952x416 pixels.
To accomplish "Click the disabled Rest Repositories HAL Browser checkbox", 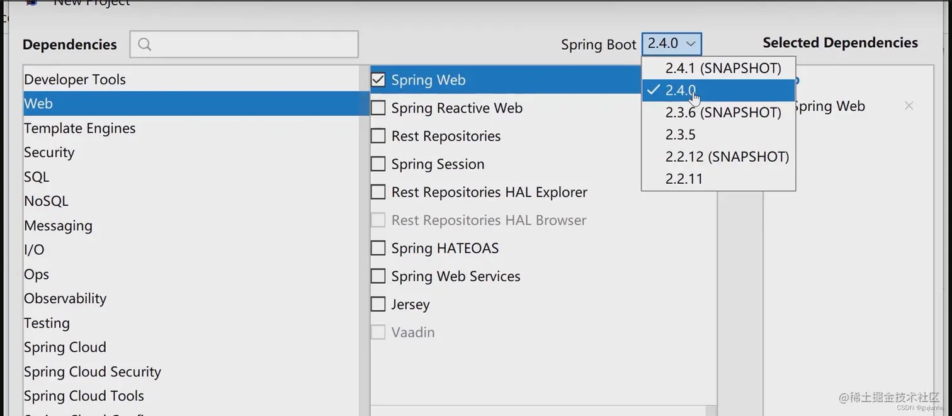I will 378,220.
